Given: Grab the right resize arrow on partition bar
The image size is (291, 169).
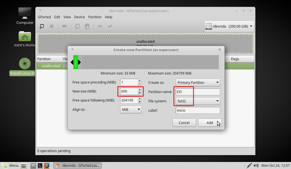Looking at the screenshot, I should 80,62.
